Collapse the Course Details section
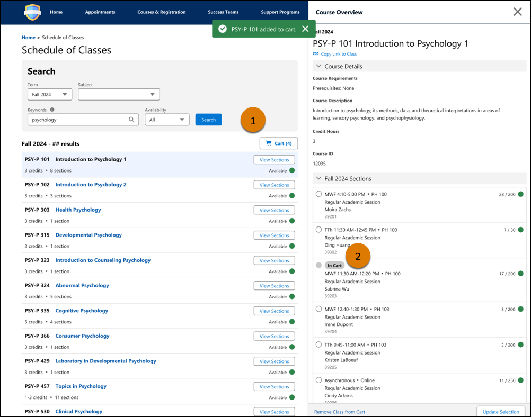The image size is (531, 417). tap(419, 66)
